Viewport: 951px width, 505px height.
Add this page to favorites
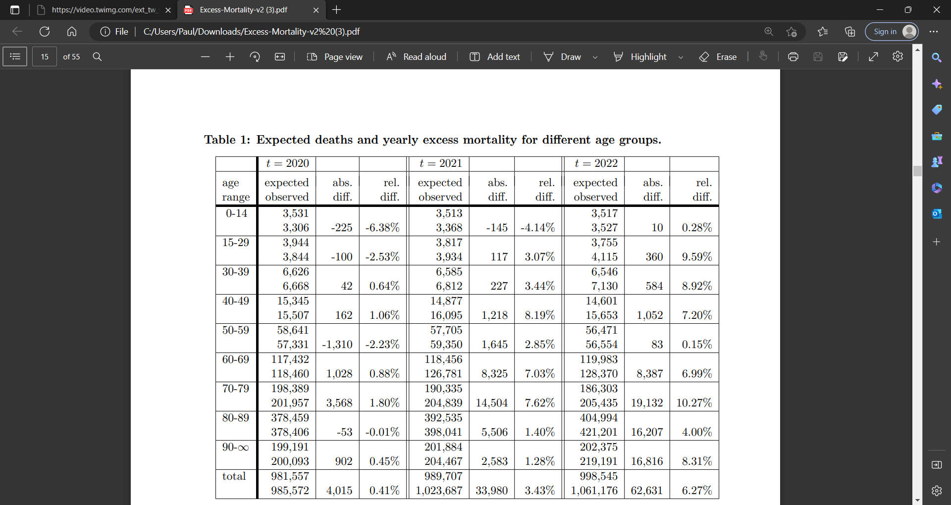(792, 32)
